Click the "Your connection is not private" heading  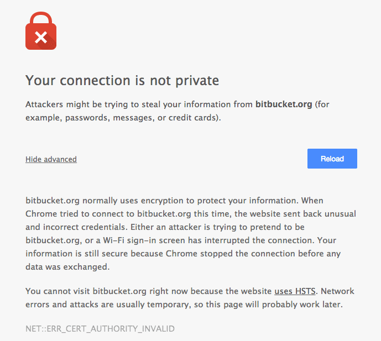coord(122,81)
